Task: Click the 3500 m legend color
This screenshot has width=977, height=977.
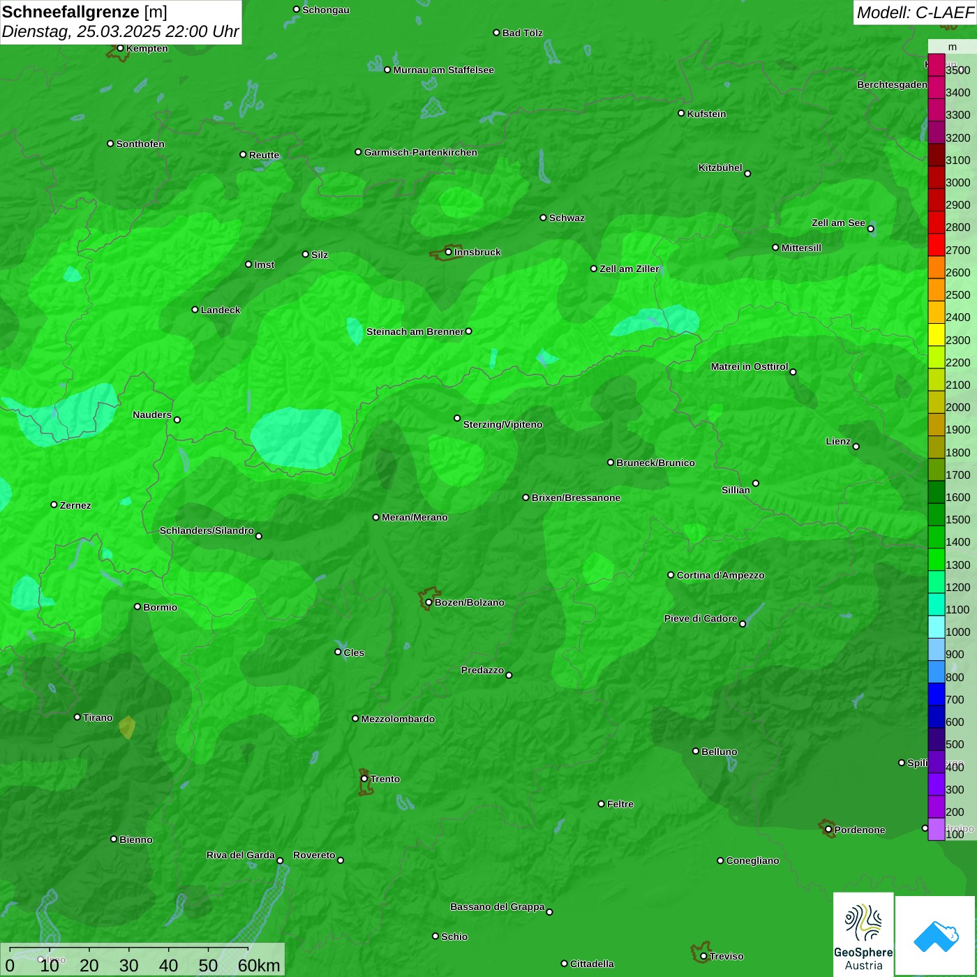Action: [x=936, y=65]
